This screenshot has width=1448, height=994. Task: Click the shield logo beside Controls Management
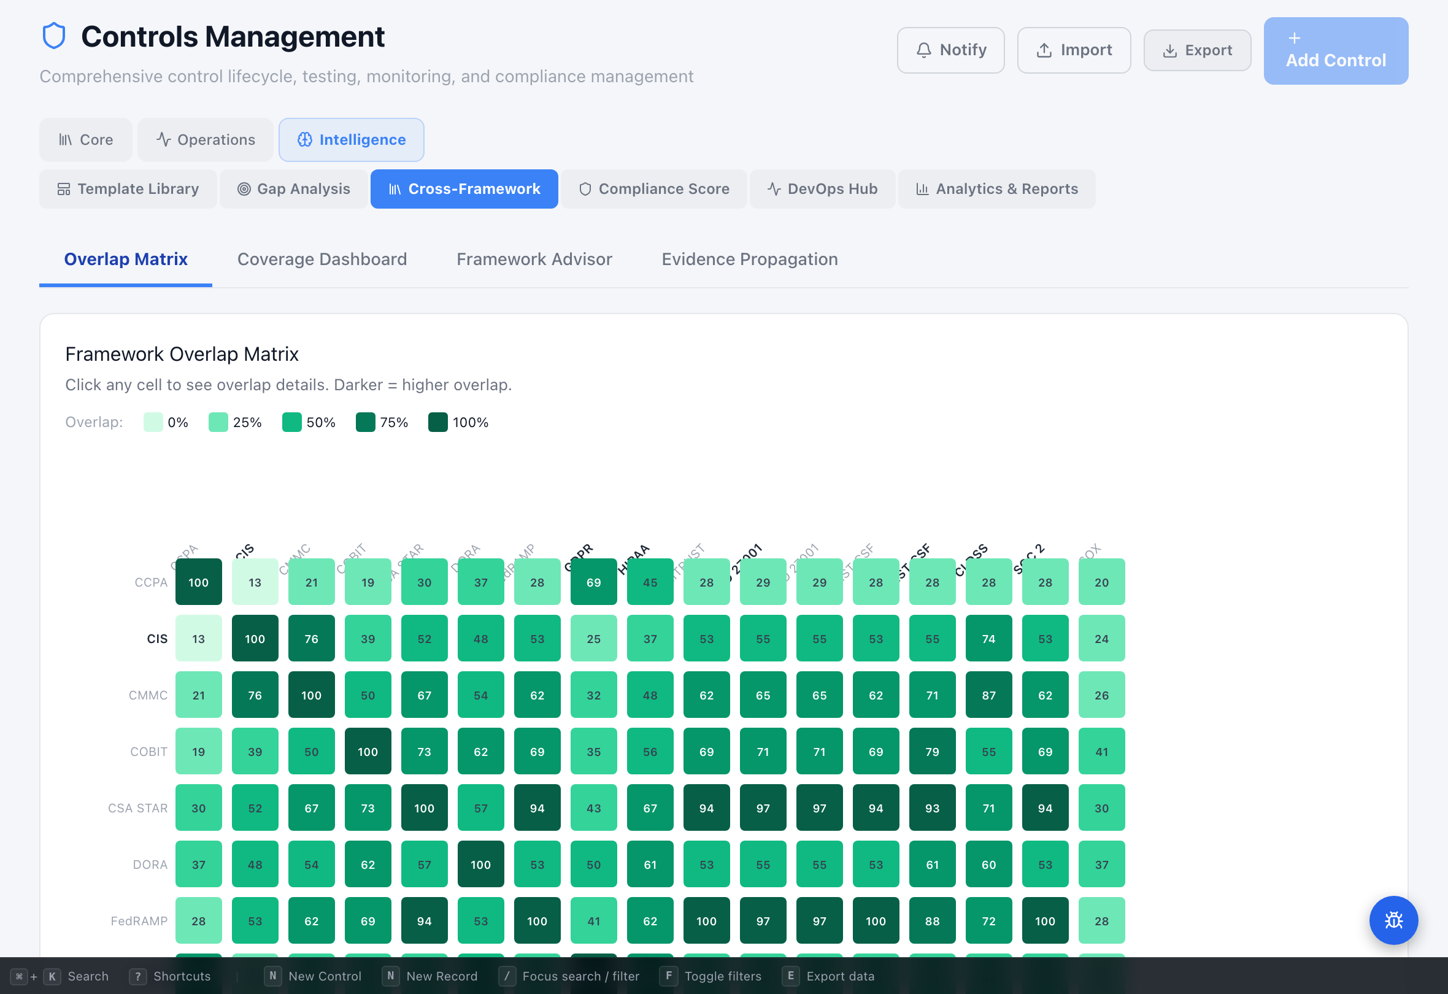[54, 36]
